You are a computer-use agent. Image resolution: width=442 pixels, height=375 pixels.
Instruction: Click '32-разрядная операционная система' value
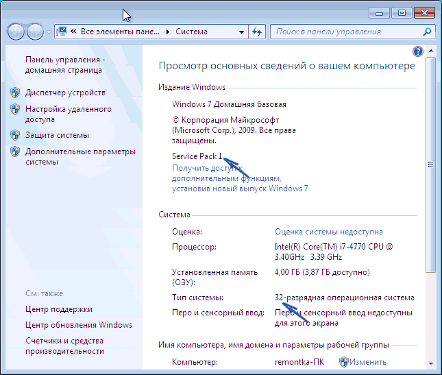pos(345,298)
